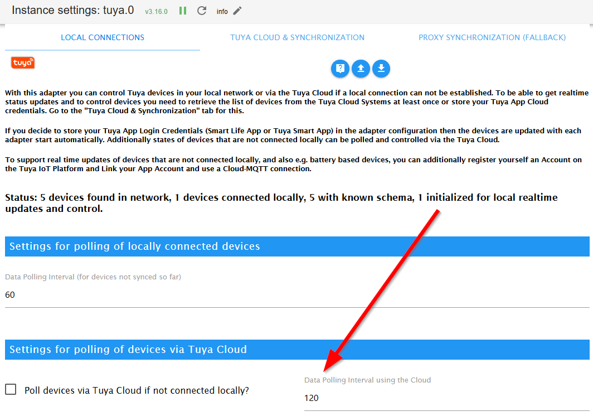
Task: Click the 'Poll devices via Tuya Cloud if not connected locally?' label
Action: [137, 390]
